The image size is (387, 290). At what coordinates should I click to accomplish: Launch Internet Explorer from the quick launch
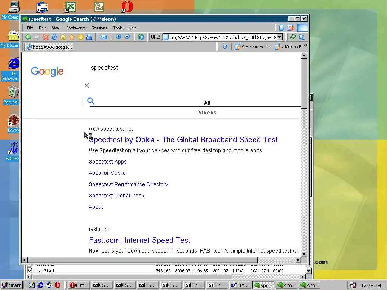pos(40,285)
